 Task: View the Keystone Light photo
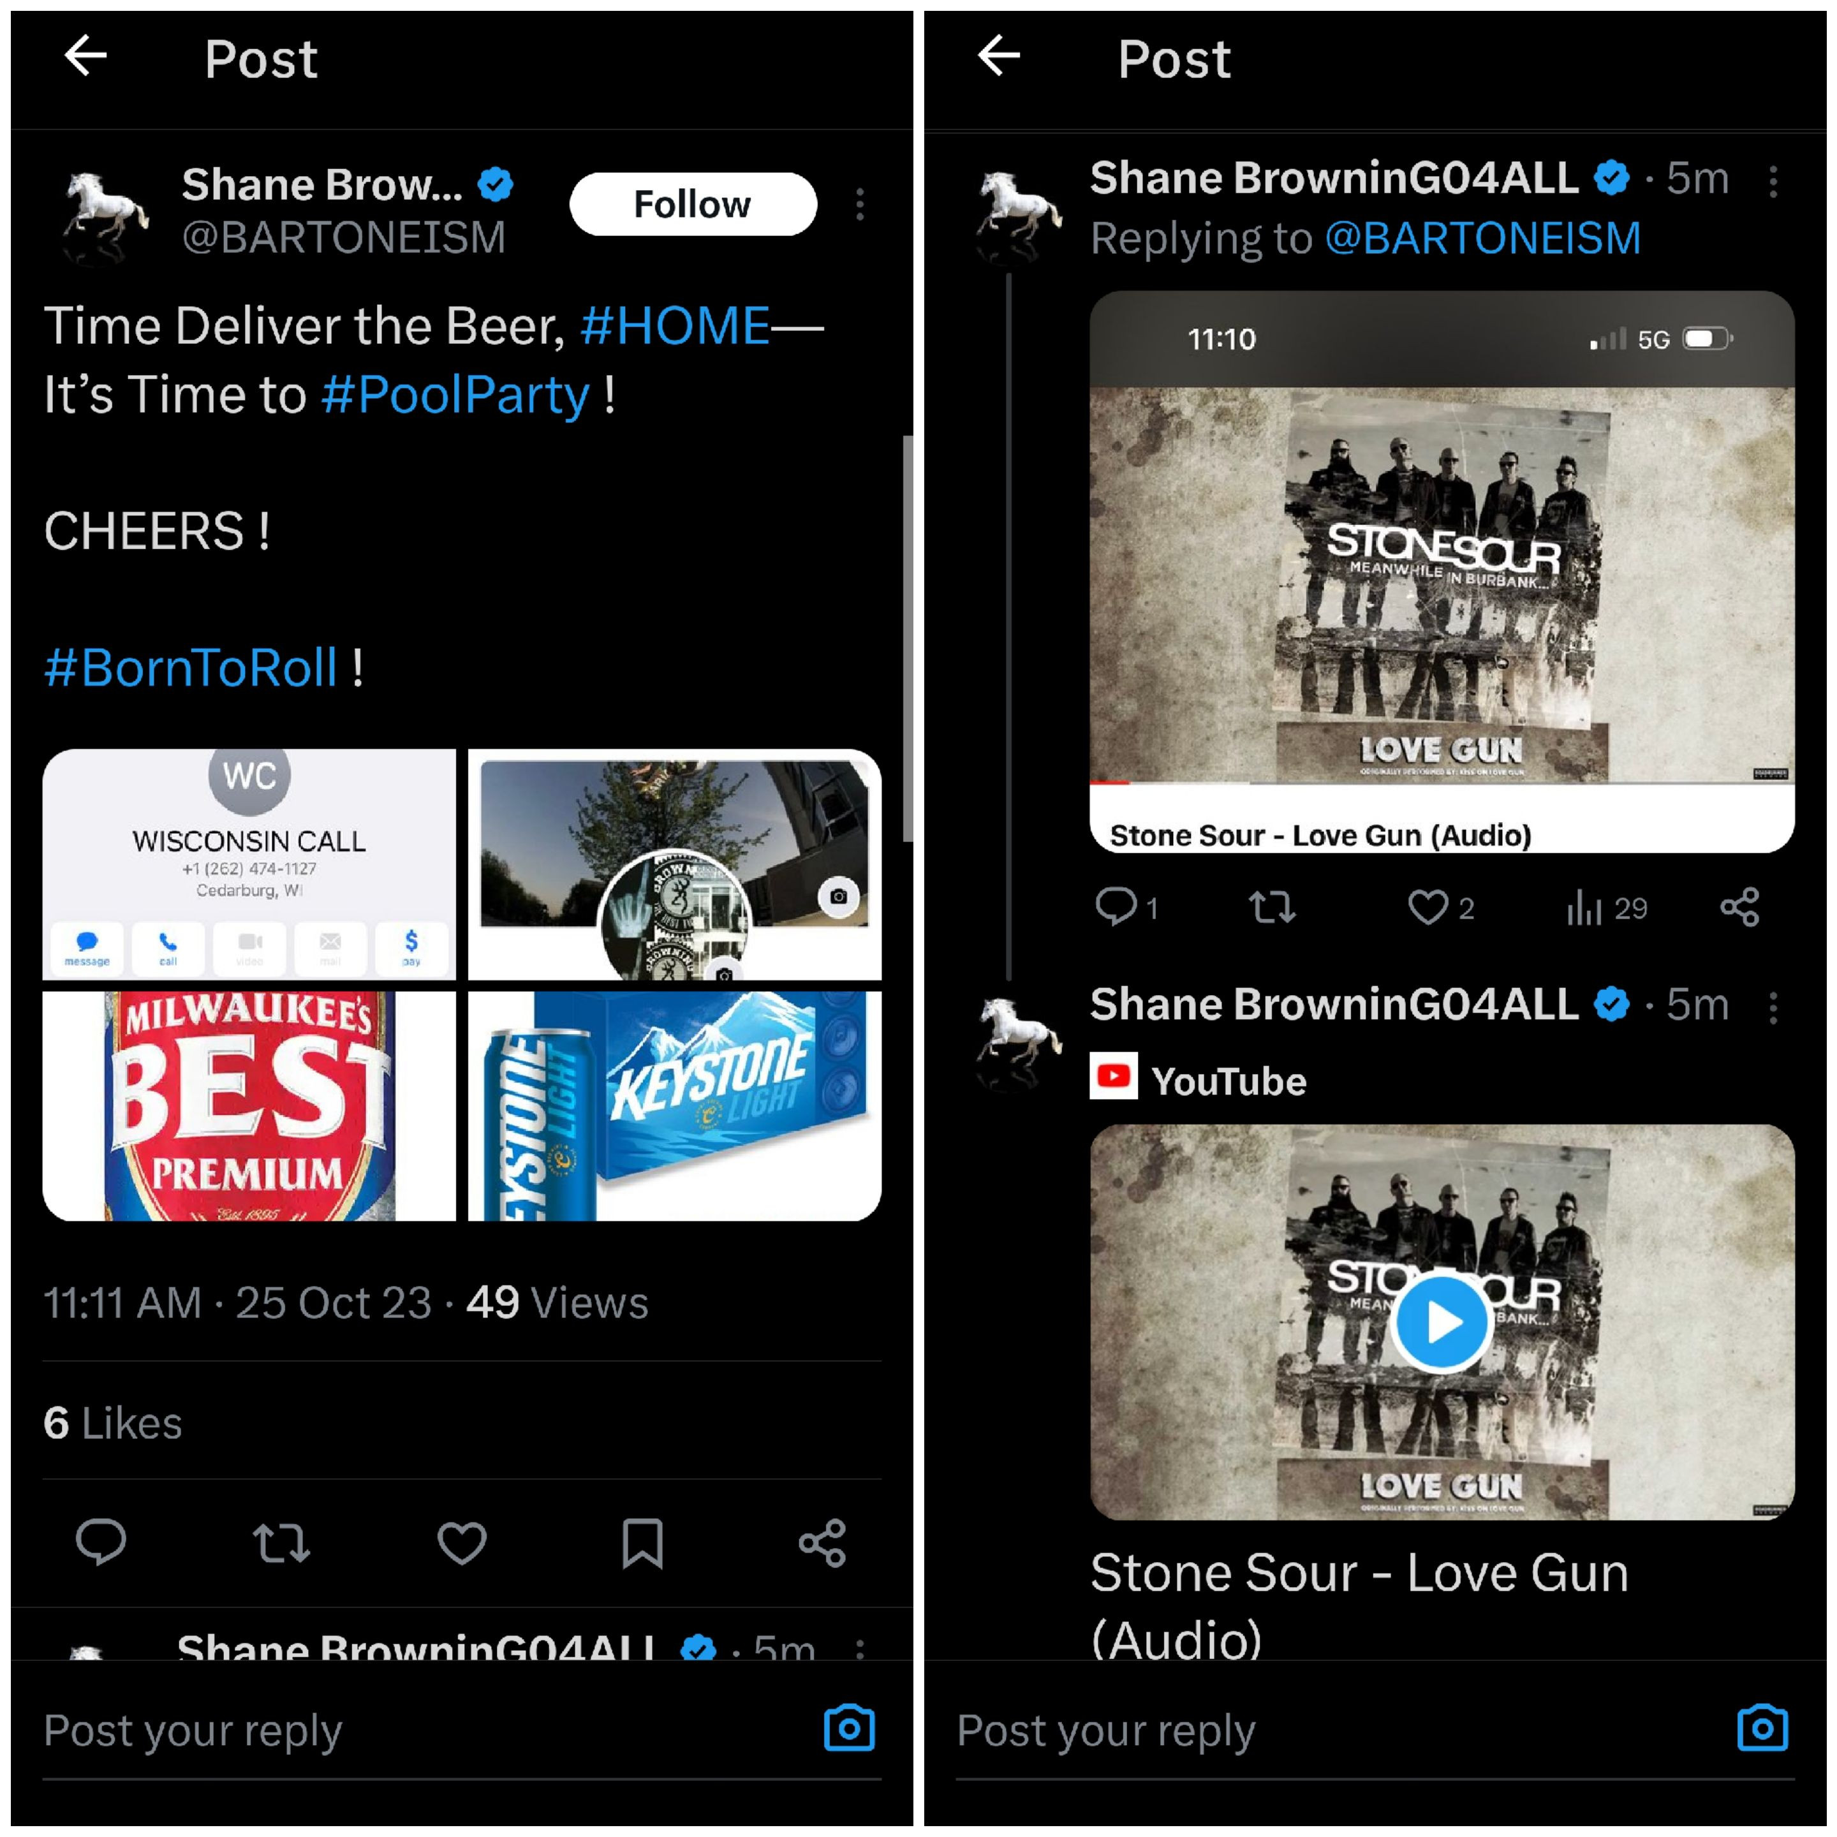(674, 1106)
